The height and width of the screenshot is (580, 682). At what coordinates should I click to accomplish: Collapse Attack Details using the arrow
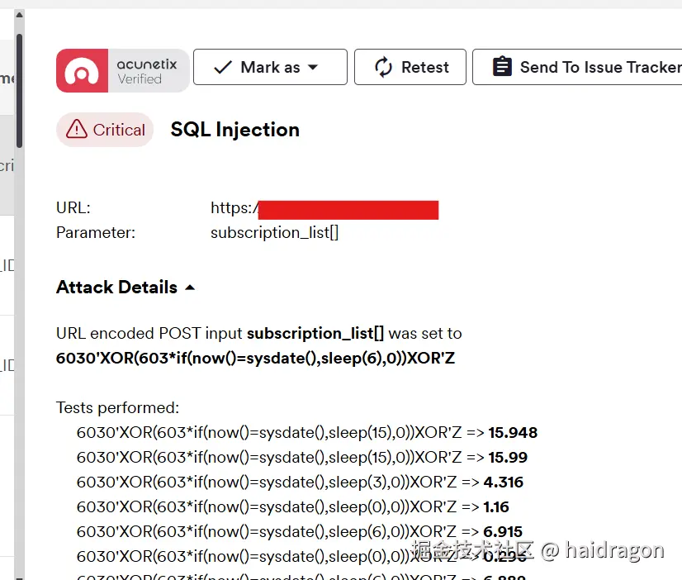pos(190,288)
